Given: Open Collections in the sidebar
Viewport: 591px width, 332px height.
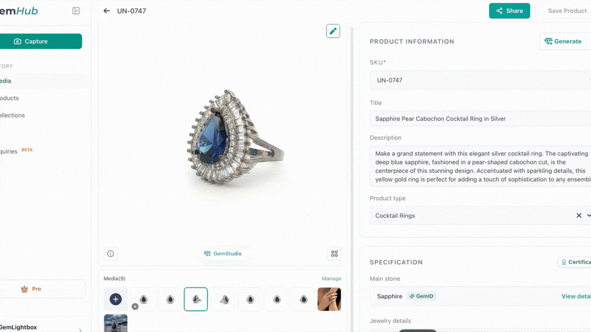Looking at the screenshot, I should tap(13, 115).
